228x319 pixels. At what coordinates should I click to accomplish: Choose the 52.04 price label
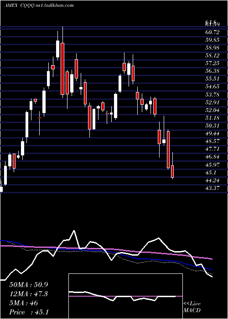tap(212, 110)
